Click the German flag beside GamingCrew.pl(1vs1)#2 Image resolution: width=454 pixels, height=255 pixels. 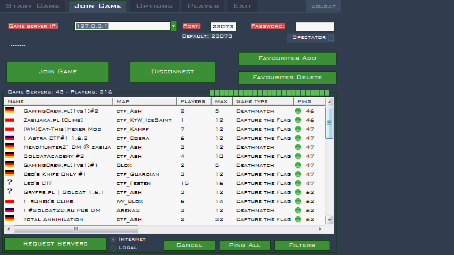pyautogui.click(x=10, y=110)
